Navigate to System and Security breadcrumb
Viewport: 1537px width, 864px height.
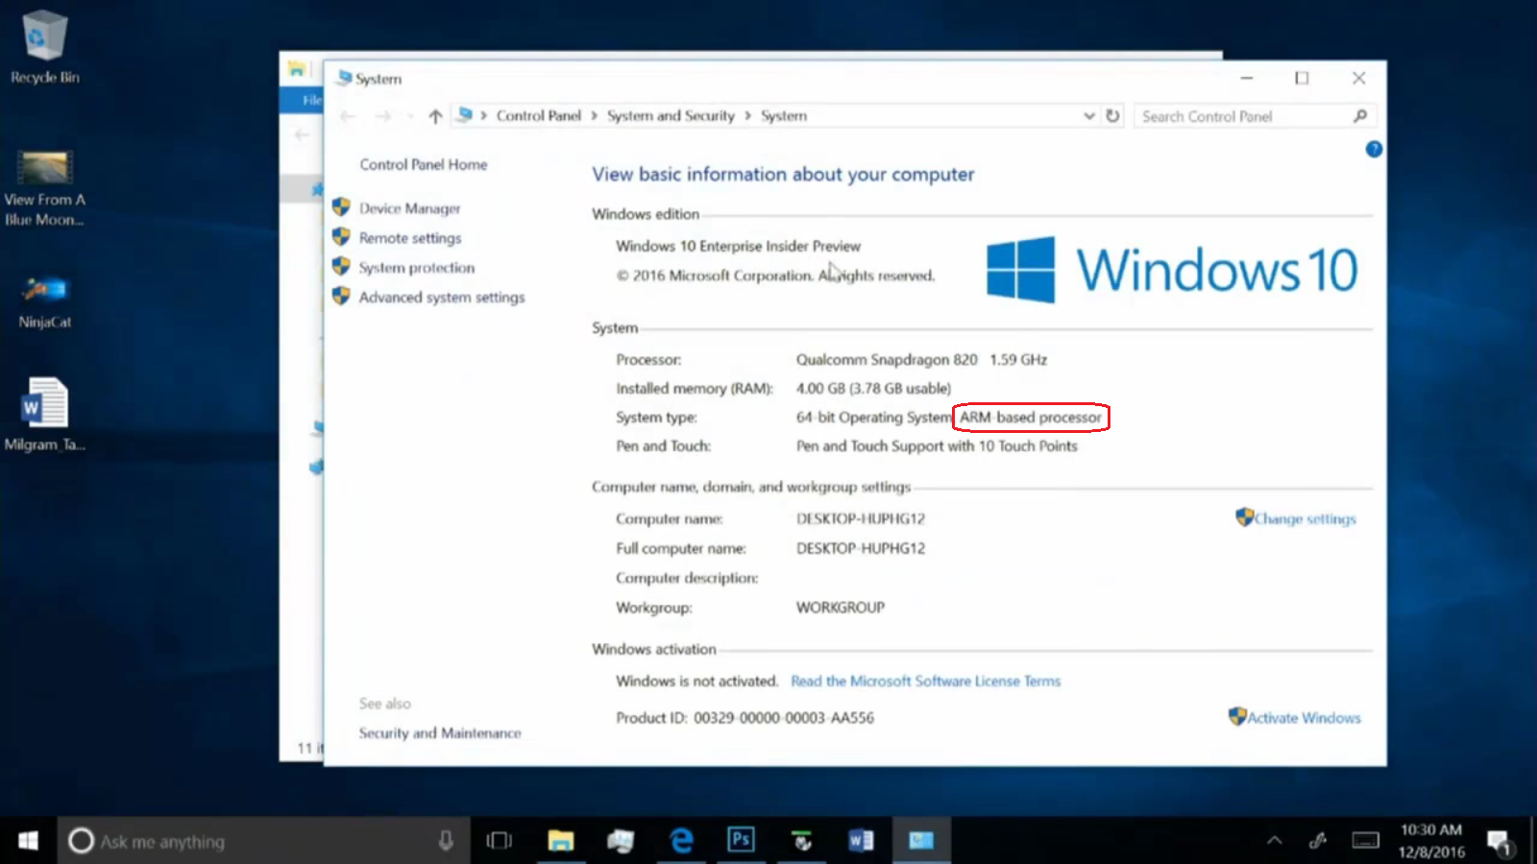(x=671, y=115)
